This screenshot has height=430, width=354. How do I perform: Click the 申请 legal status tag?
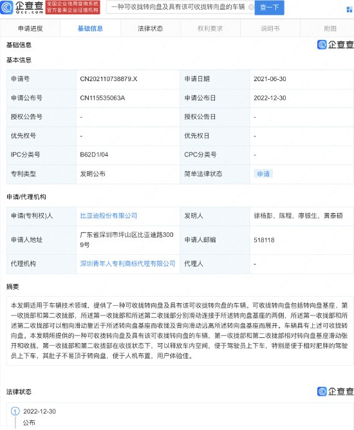pyautogui.click(x=263, y=174)
